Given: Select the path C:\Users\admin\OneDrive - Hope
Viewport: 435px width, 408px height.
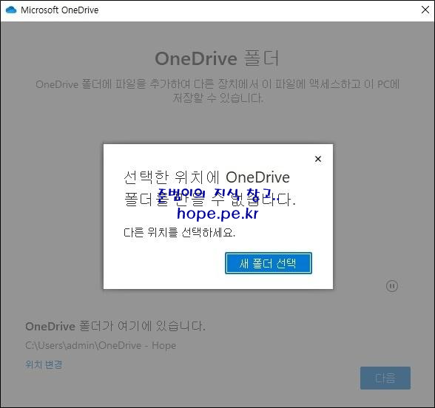Looking at the screenshot, I should click(x=101, y=345).
